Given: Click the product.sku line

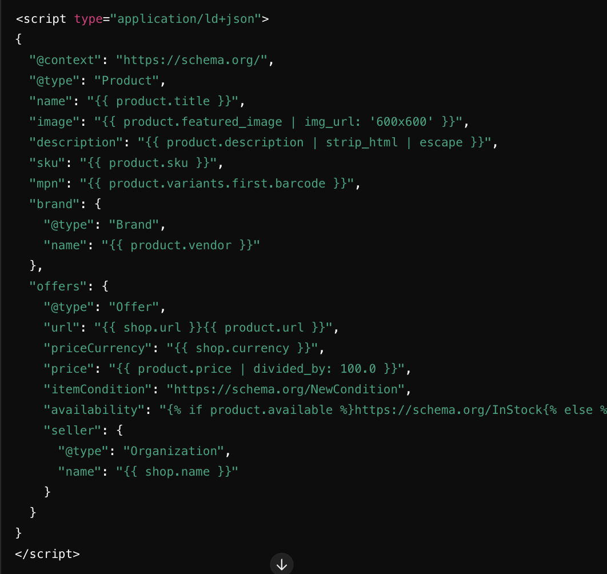Looking at the screenshot, I should point(126,163).
